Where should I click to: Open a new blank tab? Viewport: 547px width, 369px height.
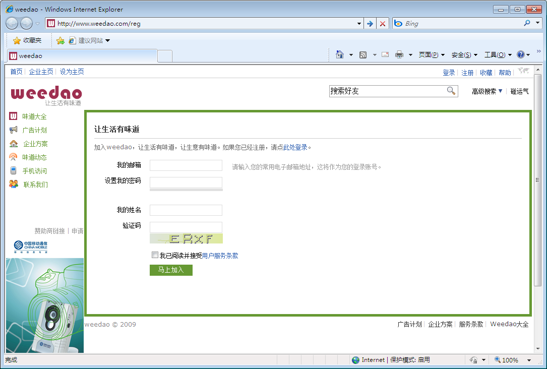(x=165, y=56)
